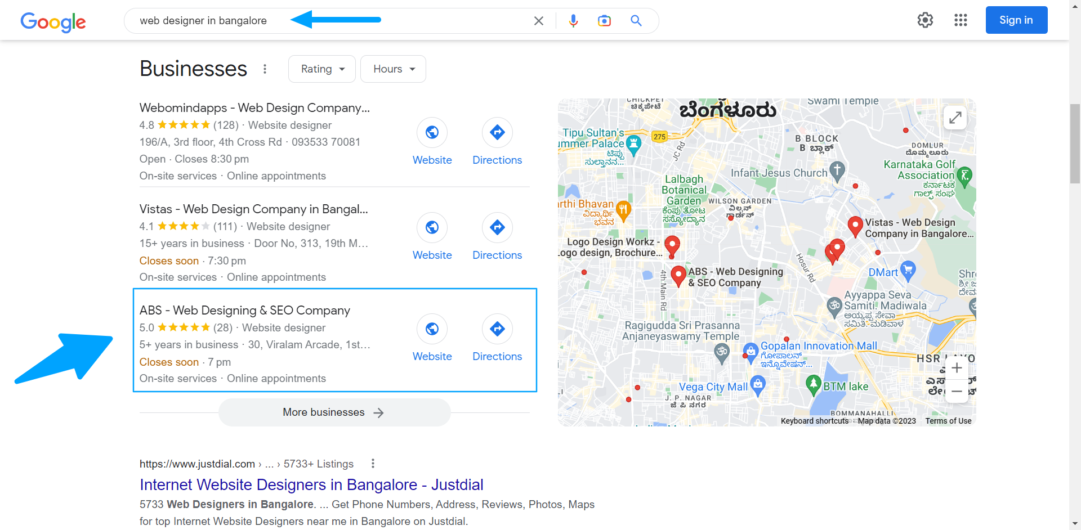Open Google apps grid menu
Image resolution: width=1081 pixels, height=530 pixels.
pyautogui.click(x=961, y=20)
